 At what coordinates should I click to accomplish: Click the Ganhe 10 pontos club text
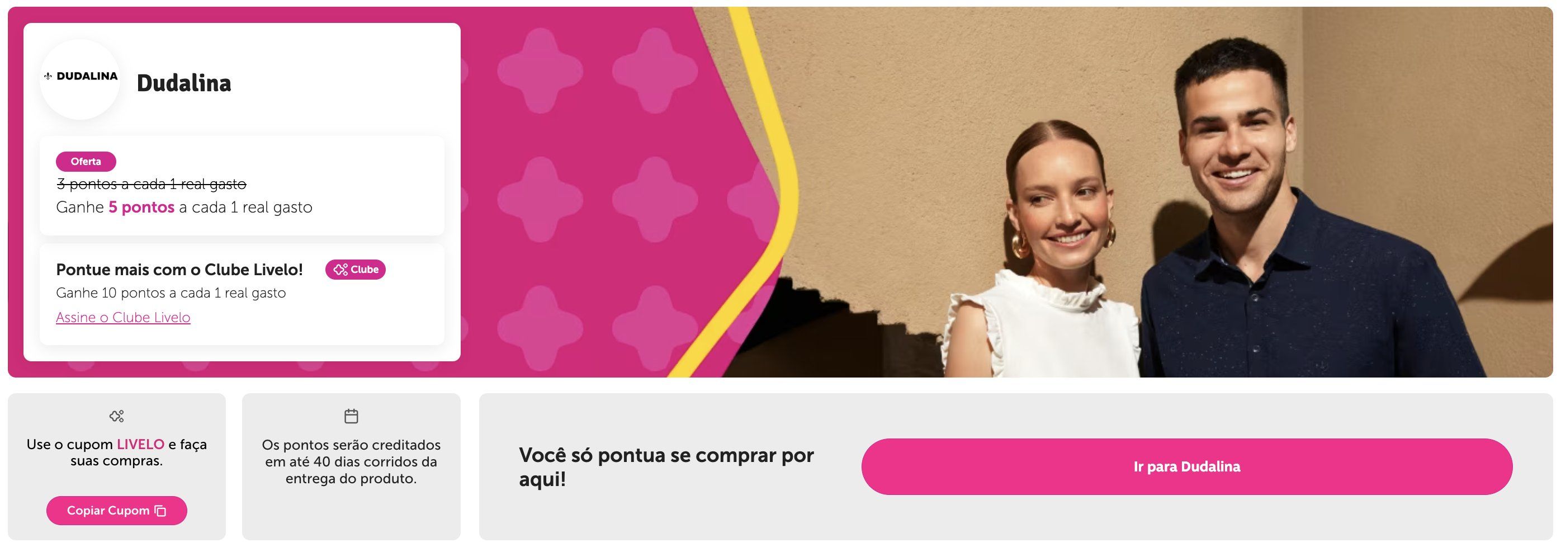pos(171,293)
